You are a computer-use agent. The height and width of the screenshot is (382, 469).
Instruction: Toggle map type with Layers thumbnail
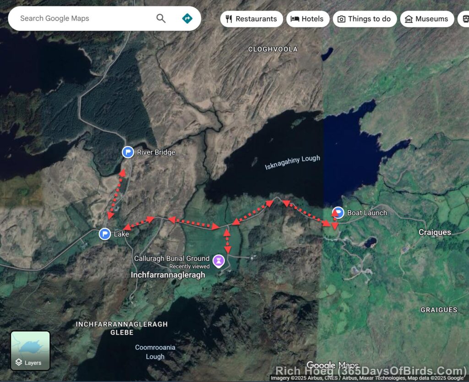coord(30,350)
